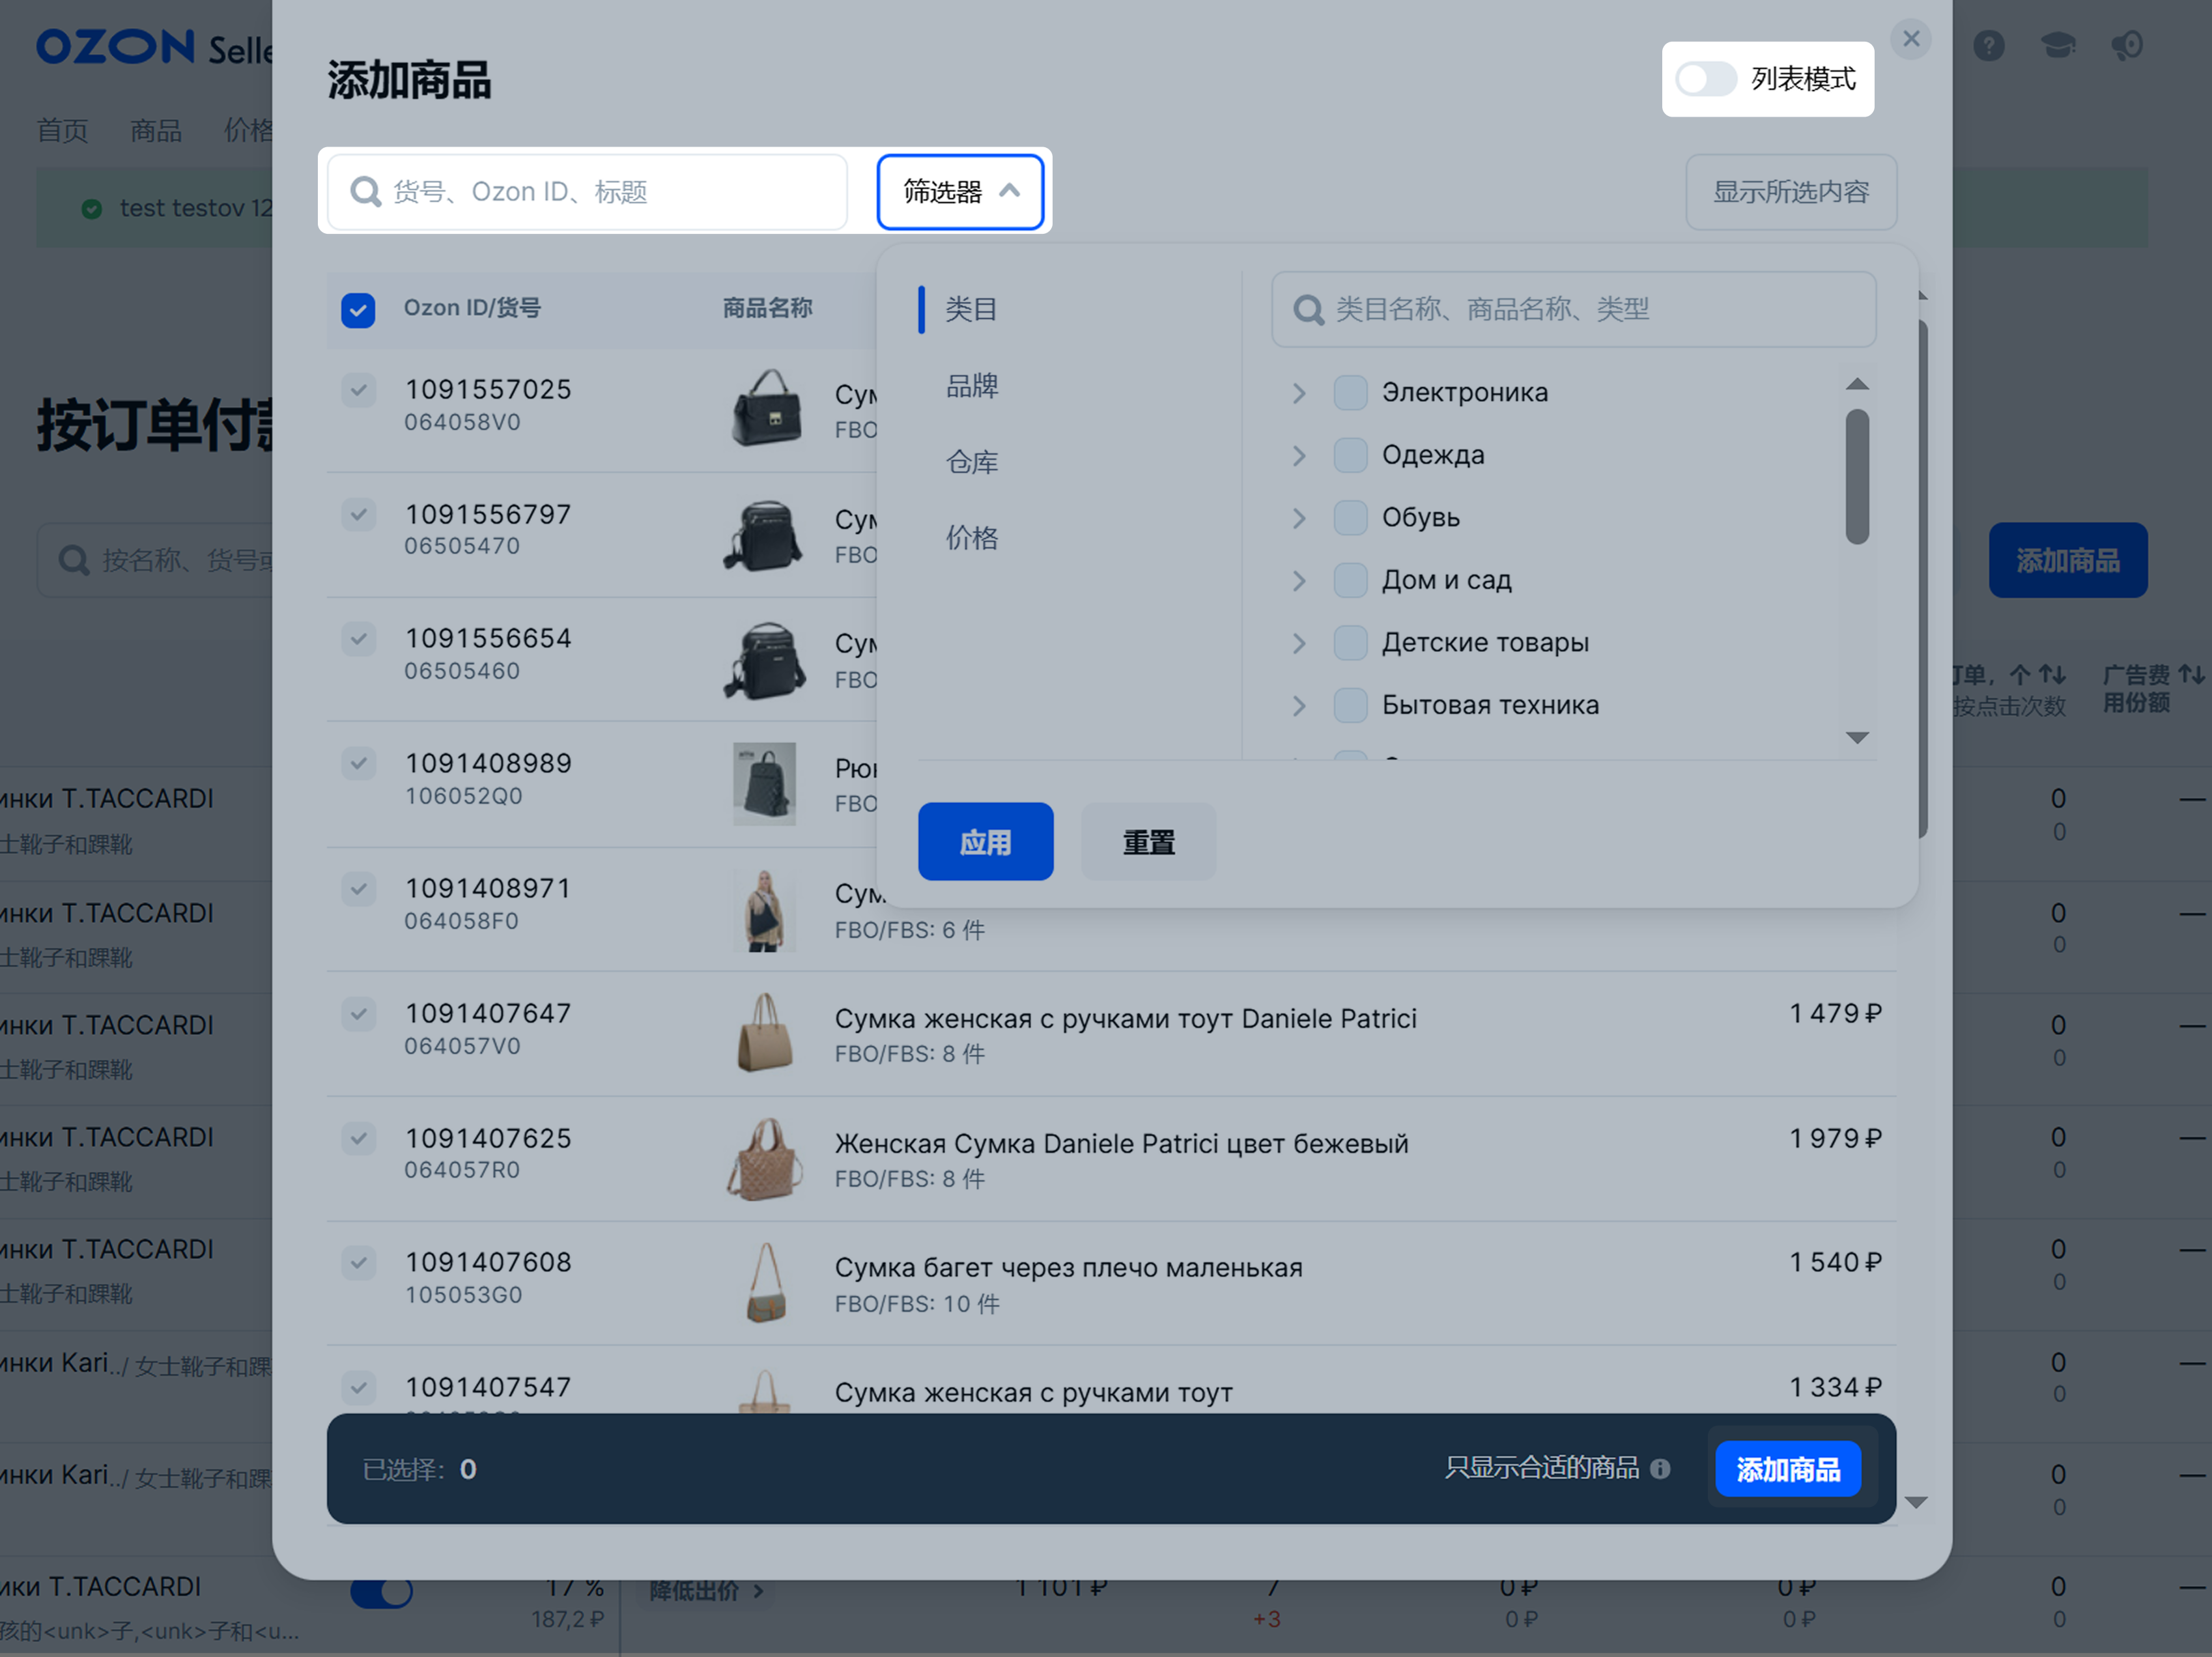Expand the Бытовая техника category

(x=1298, y=706)
